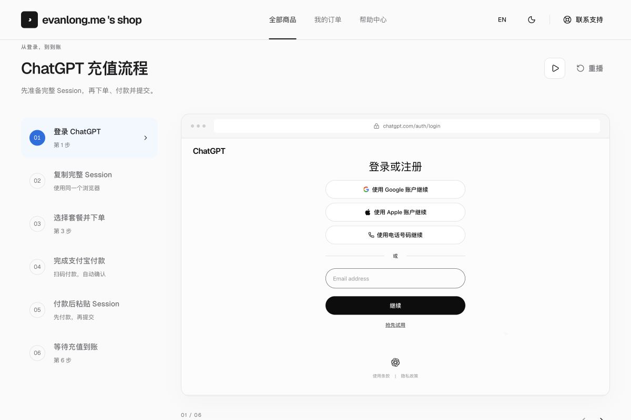
Task: Click the lock icon in address bar
Action: tap(376, 126)
